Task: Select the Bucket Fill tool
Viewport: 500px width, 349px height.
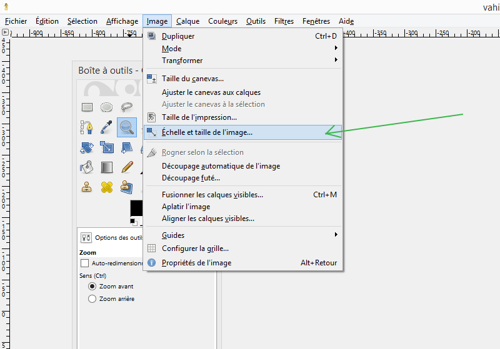Action: [87, 167]
